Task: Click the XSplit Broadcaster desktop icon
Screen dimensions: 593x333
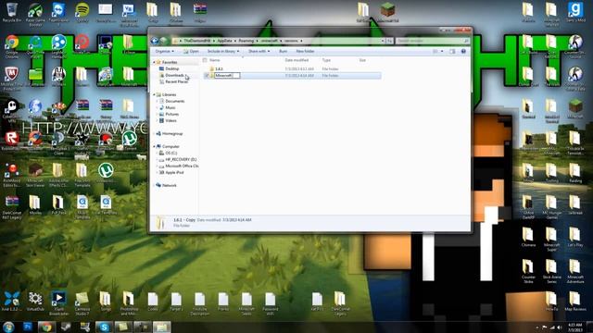Action: [x=58, y=302]
